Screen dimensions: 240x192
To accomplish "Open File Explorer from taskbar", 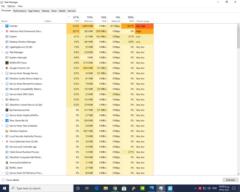I will (106, 188).
